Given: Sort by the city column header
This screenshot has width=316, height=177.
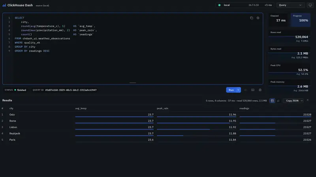Looking at the screenshot, I should (x=11, y=109).
